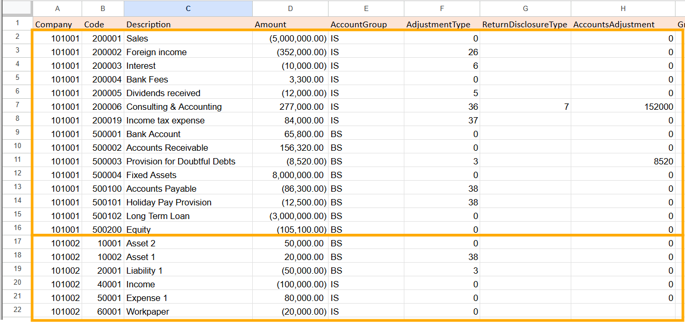This screenshot has width=685, height=322.
Task: Click the 'Liability 1' cell
Action: (x=188, y=271)
